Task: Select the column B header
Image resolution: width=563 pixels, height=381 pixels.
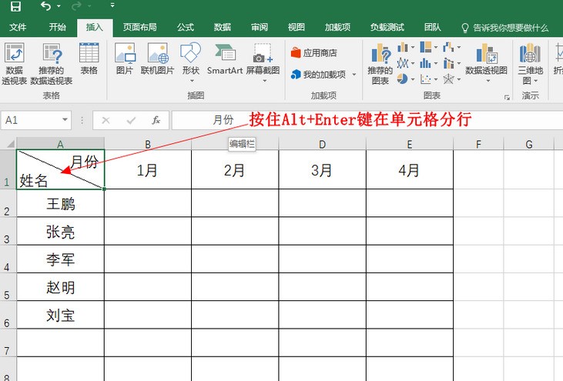Action: click(x=148, y=144)
